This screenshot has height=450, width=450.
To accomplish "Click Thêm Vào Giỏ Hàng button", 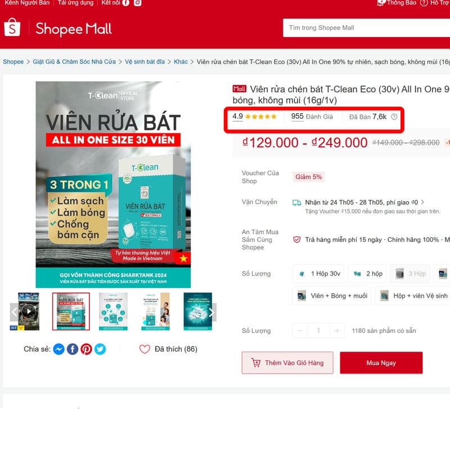I will (287, 363).
